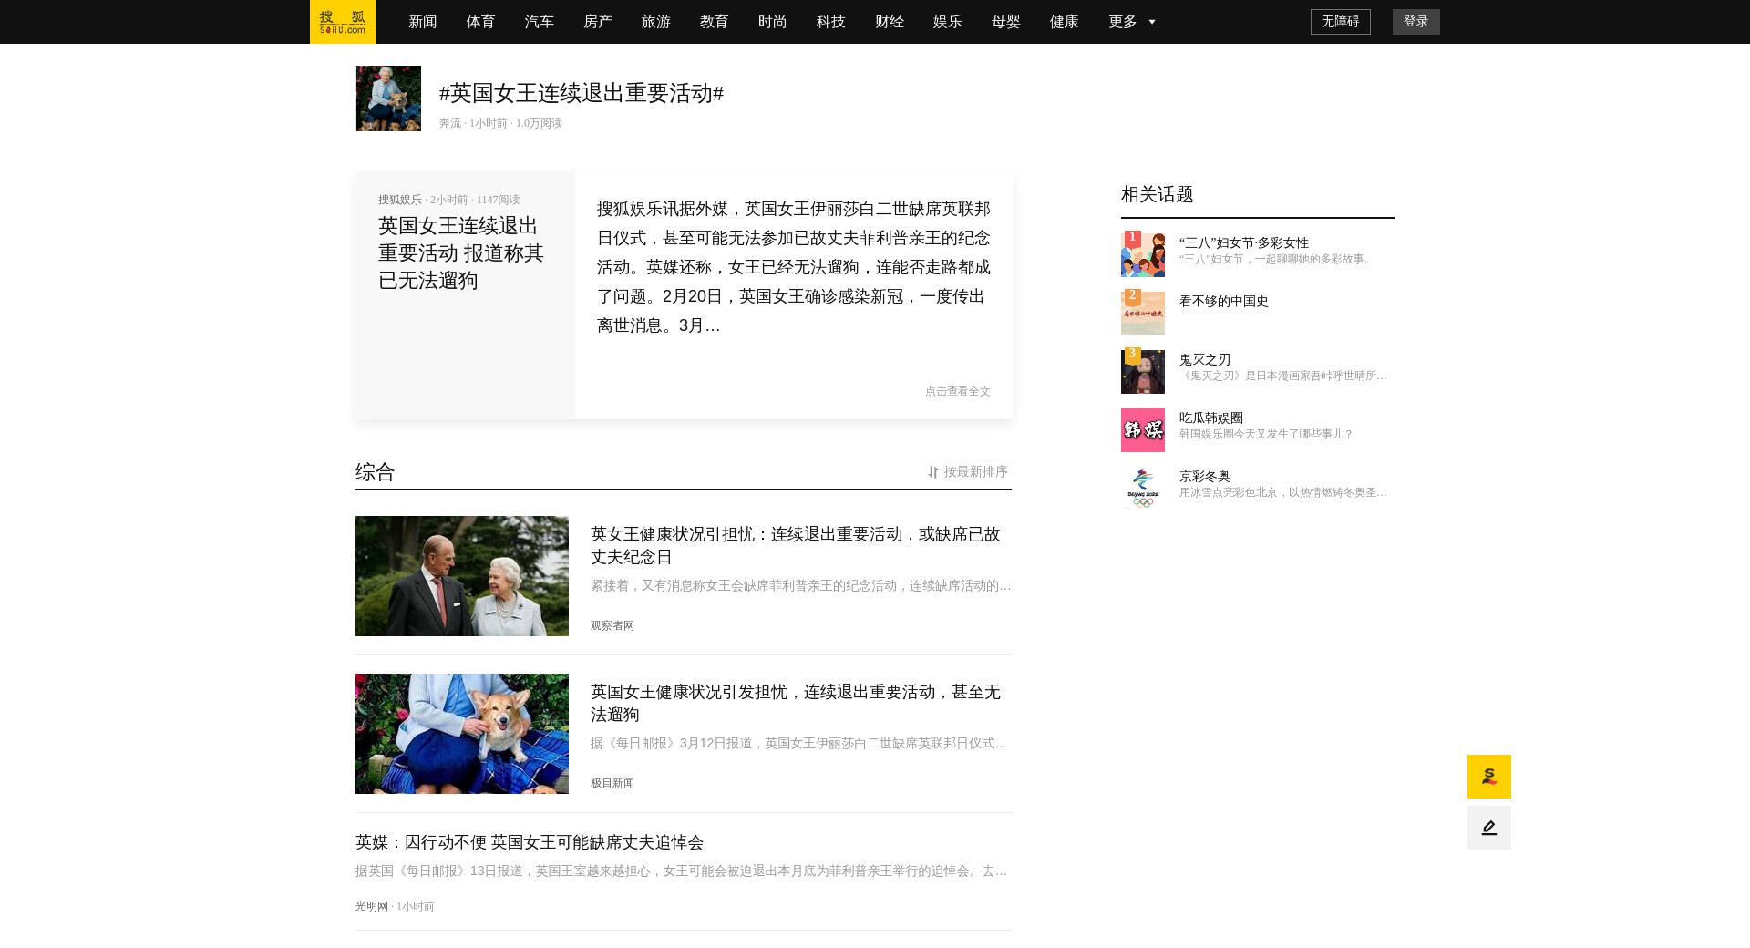
Task: Open the Beijing 2022 Winter Olympics topic icon
Action: 1142,489
